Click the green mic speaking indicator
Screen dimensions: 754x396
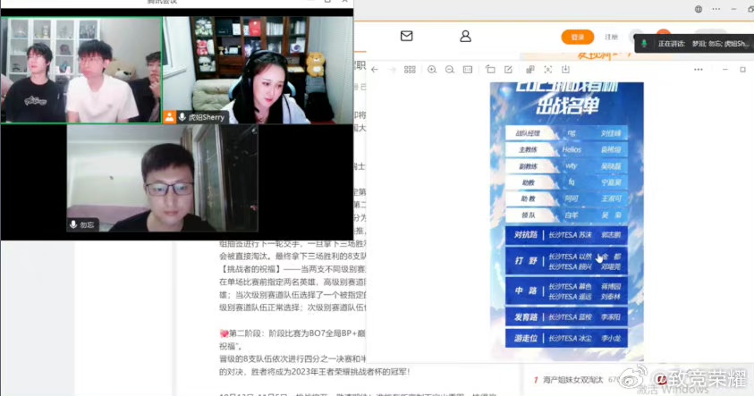click(644, 44)
